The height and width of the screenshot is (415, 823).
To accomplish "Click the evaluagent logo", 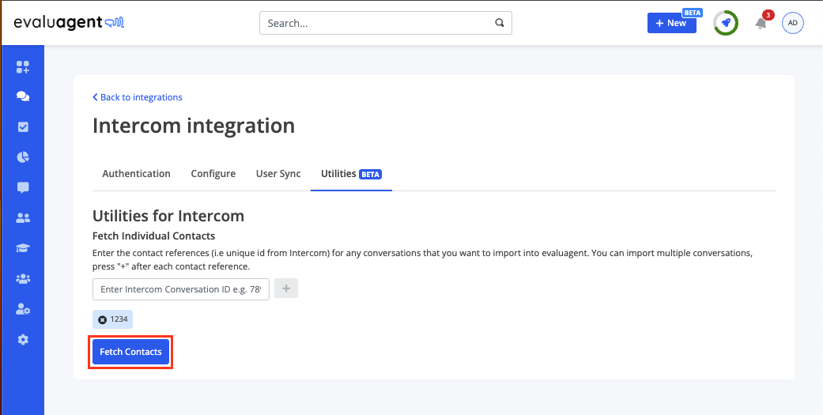I will (x=69, y=23).
